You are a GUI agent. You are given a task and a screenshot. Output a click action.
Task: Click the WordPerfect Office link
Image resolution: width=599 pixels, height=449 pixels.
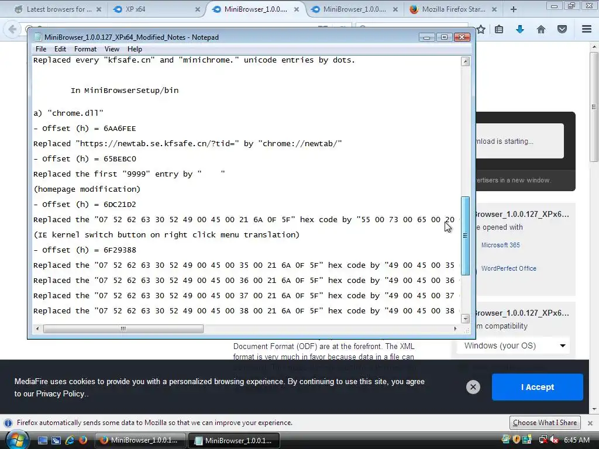(x=508, y=268)
